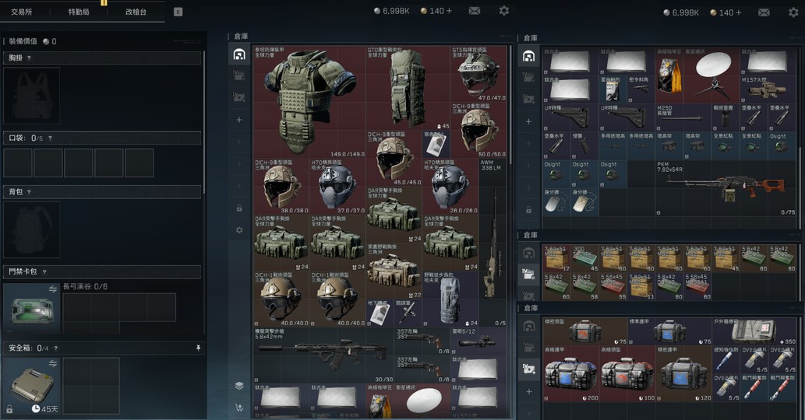Select the 標準護甲 repair kit 75
Image resolution: width=805 pixels, height=420 pixels.
(669, 332)
